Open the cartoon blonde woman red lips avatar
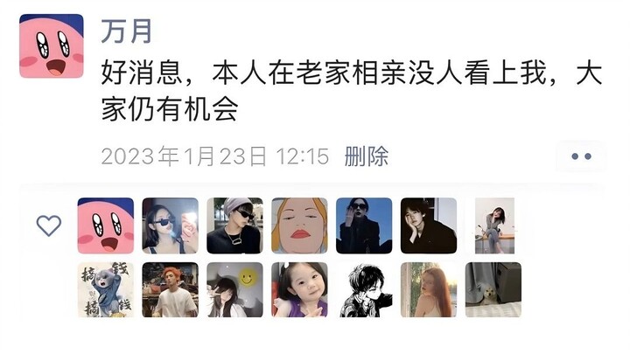The width and height of the screenshot is (630, 354). coord(300,226)
